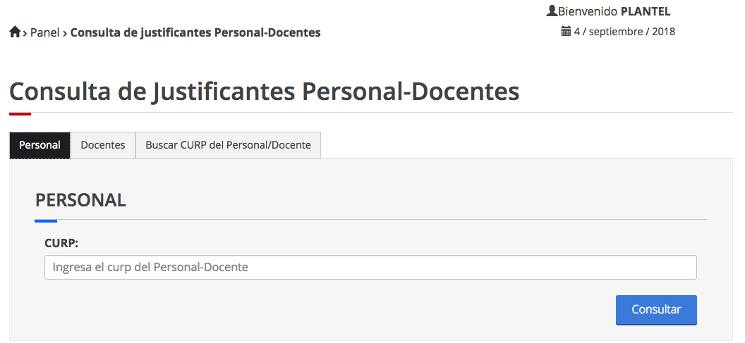Switch to the Docentes tab

[103, 145]
